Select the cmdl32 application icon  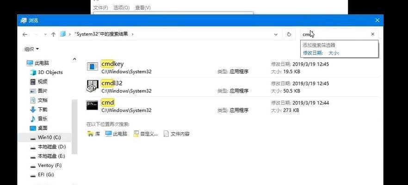(92, 86)
